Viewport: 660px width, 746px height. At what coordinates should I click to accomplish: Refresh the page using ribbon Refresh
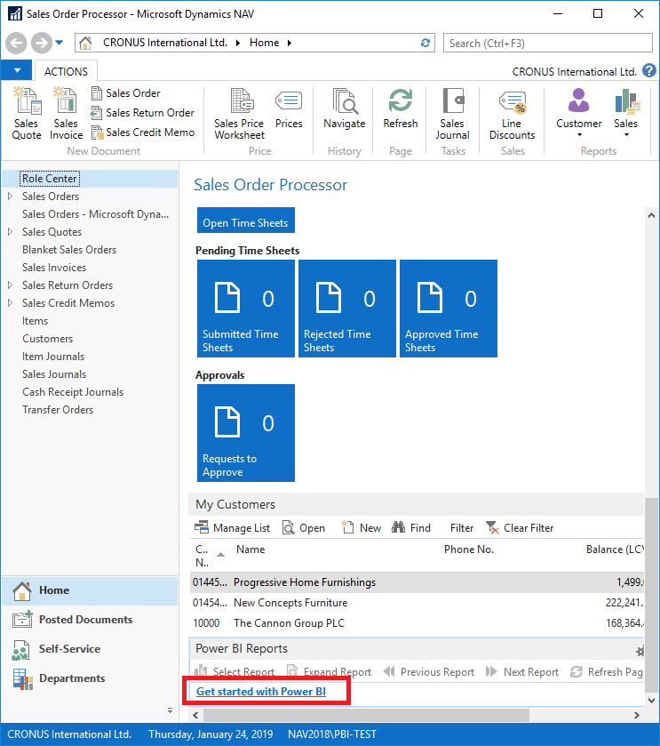click(400, 108)
